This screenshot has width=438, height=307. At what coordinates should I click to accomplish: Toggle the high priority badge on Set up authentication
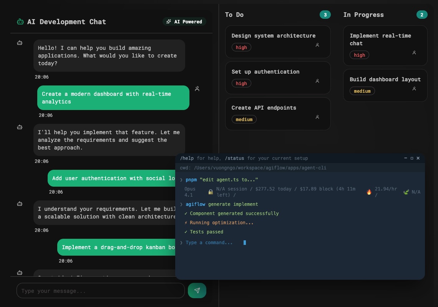click(241, 83)
